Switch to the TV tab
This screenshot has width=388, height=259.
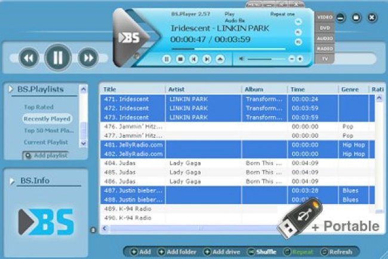(x=325, y=59)
